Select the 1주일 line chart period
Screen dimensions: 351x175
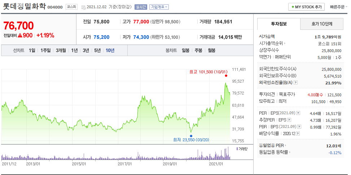pos(45,50)
